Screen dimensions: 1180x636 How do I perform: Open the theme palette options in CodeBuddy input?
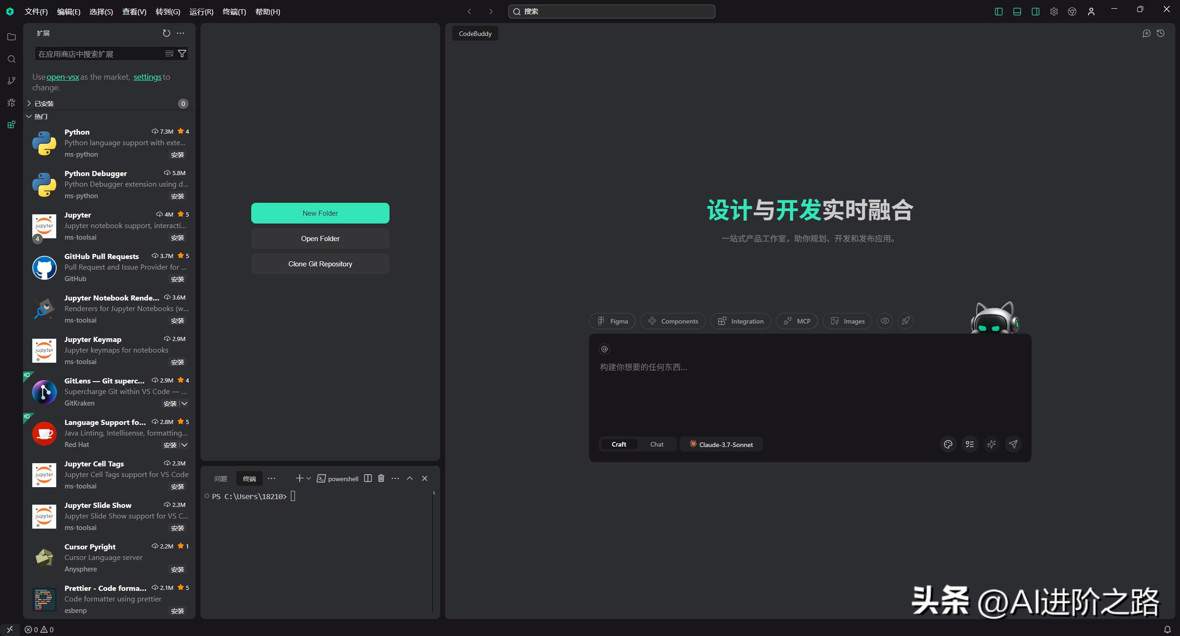pyautogui.click(x=948, y=444)
